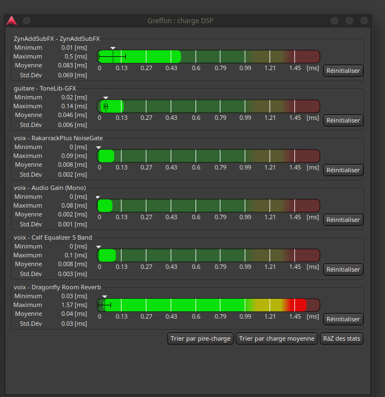385x397 pixels.
Task: Click the Dragonfly Reverb average marker triangle
Action: point(104,297)
